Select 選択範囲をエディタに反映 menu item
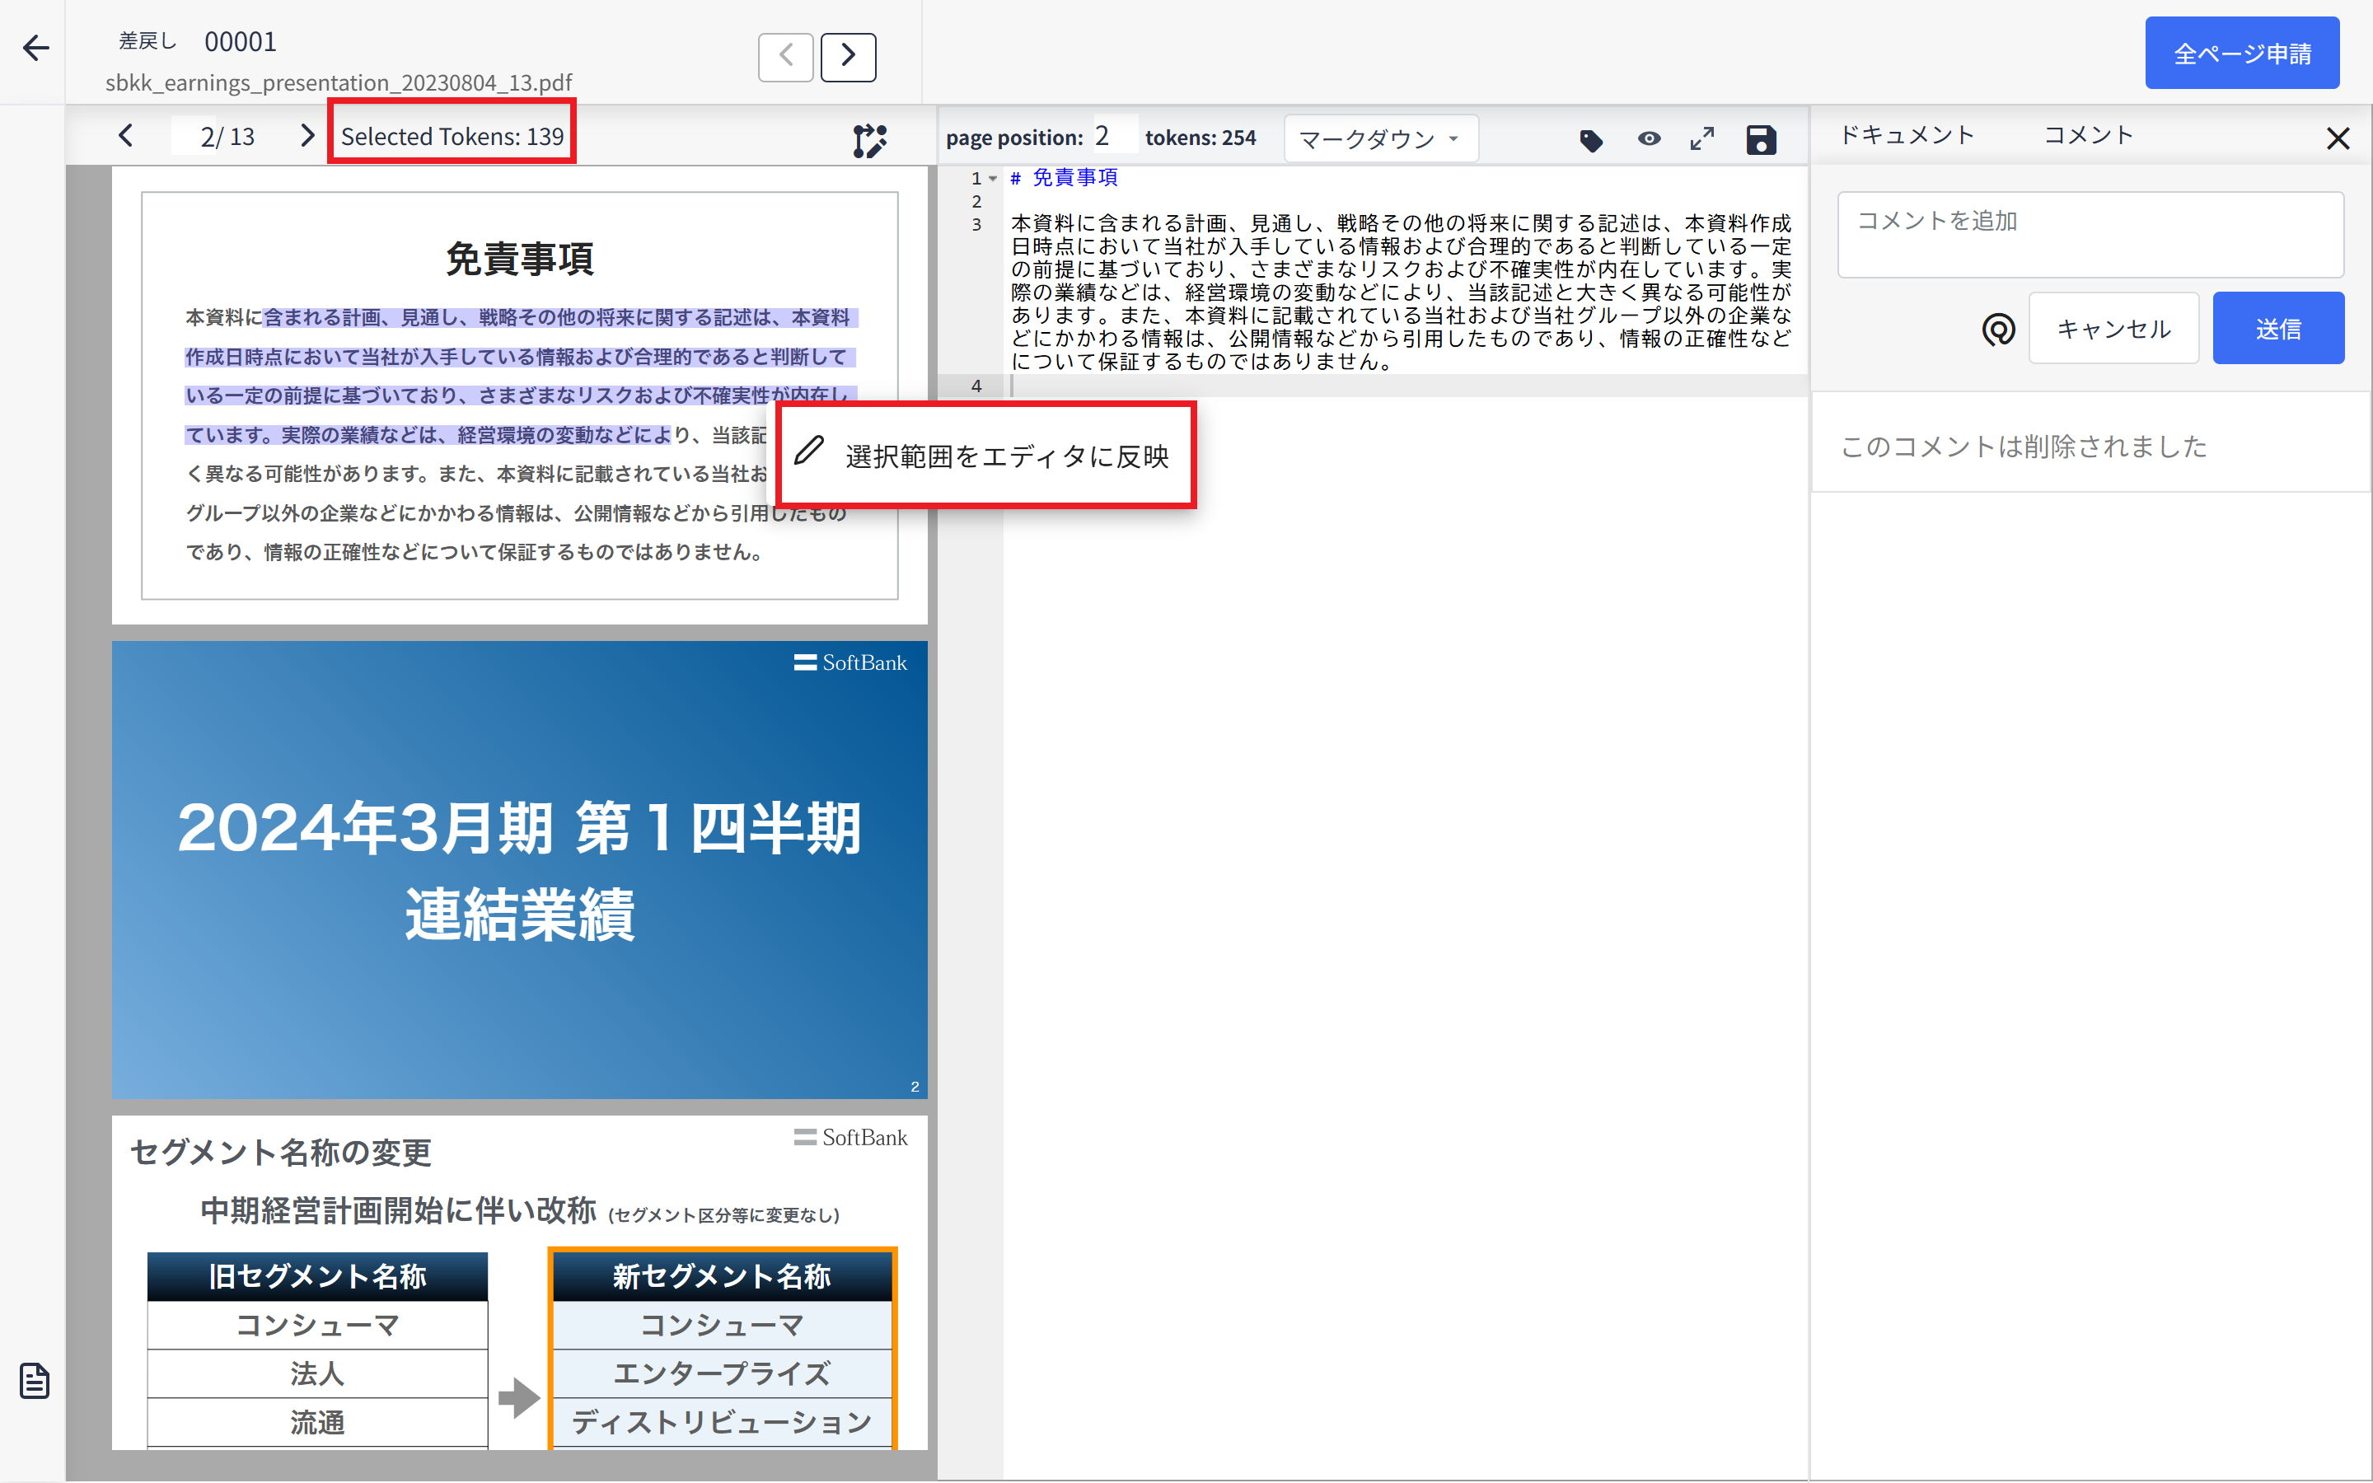 [986, 455]
